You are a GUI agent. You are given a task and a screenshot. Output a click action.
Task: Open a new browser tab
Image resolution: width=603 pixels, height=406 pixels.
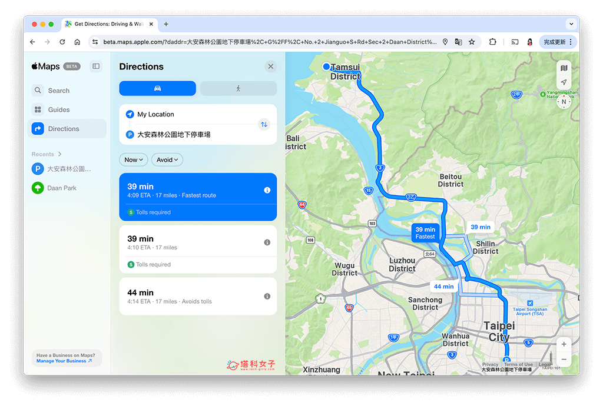tap(166, 24)
